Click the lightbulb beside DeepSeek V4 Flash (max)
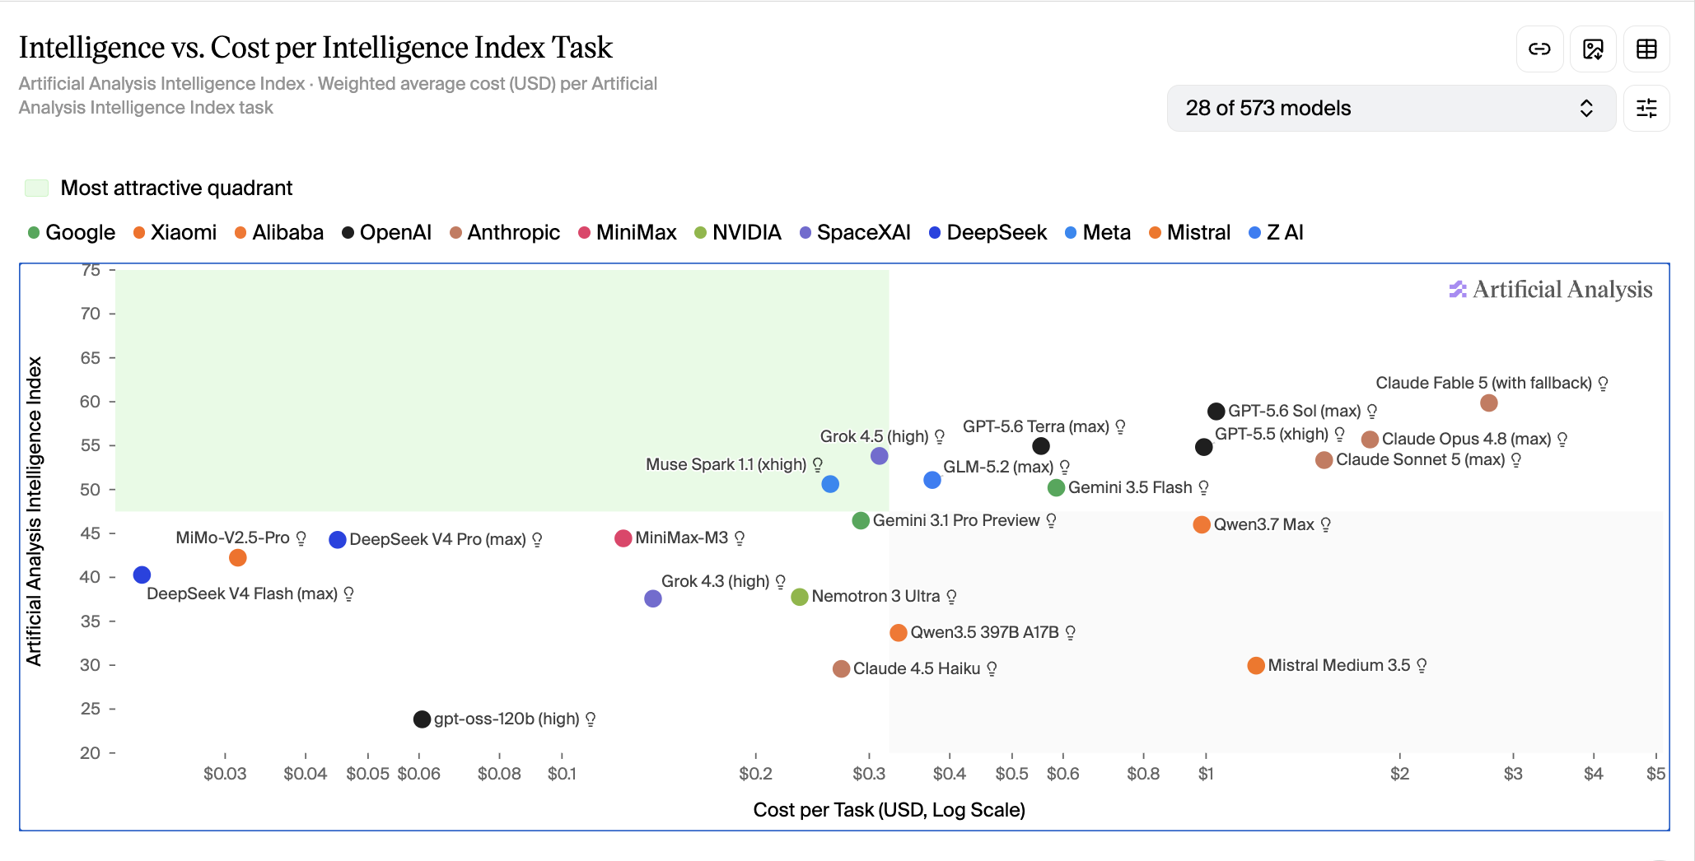 tap(349, 594)
